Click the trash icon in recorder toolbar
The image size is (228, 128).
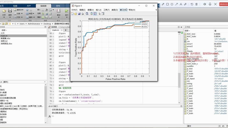(x=196, y=4)
